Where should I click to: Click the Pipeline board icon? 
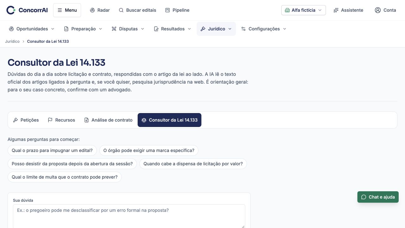tap(167, 10)
